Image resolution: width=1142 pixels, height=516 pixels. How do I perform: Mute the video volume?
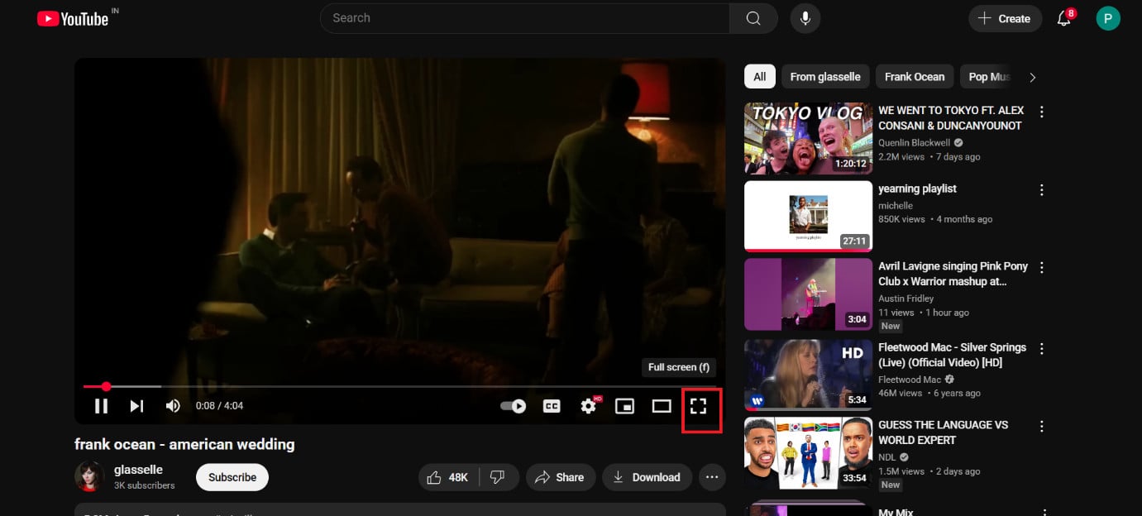[x=173, y=406]
